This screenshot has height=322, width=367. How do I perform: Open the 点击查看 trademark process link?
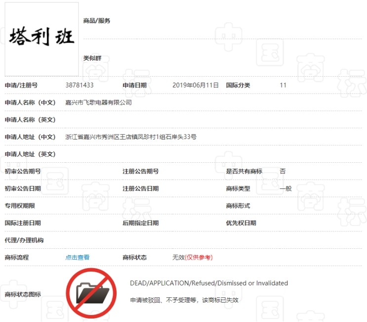pyautogui.click(x=78, y=257)
